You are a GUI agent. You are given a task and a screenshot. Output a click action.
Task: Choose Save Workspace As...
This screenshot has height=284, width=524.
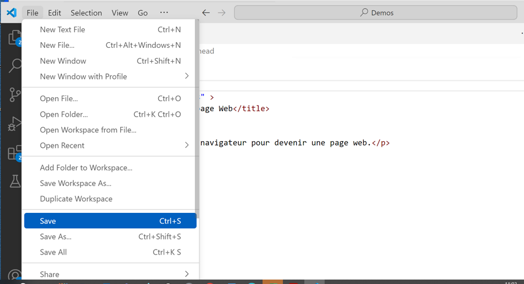pos(110,183)
